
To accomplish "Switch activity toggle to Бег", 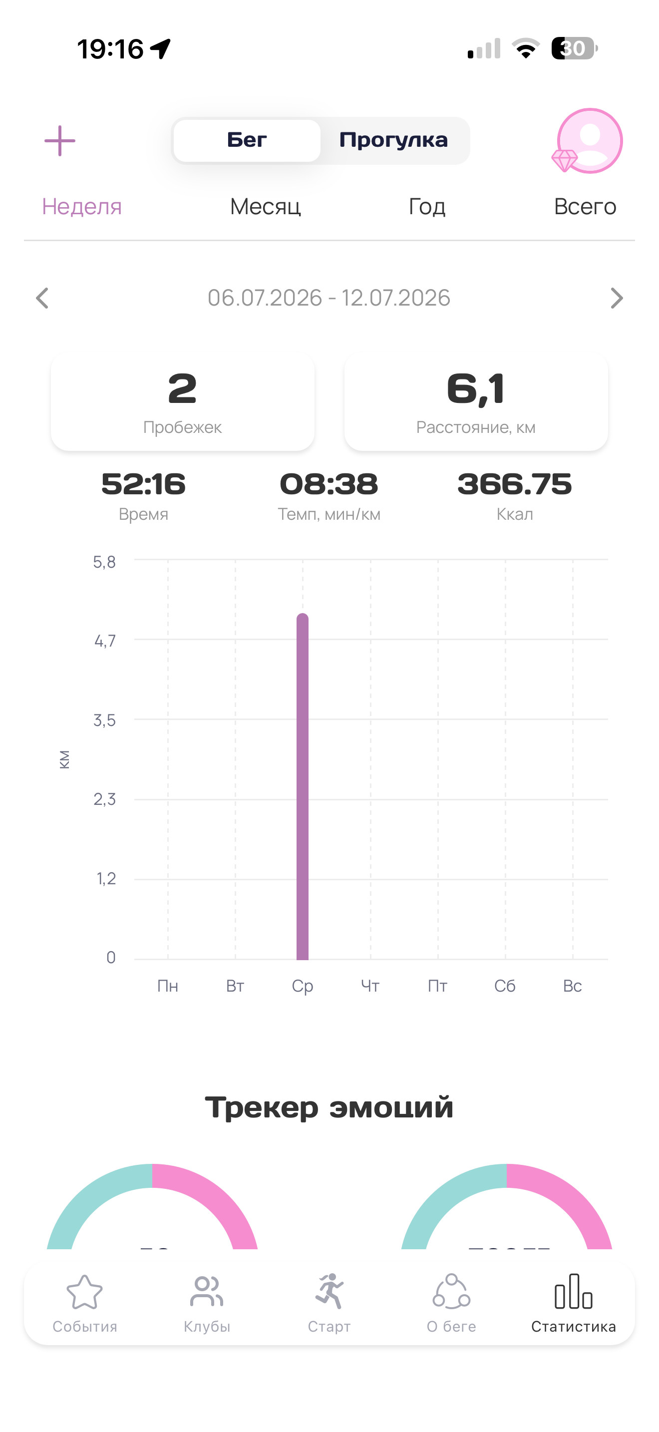I will [247, 141].
